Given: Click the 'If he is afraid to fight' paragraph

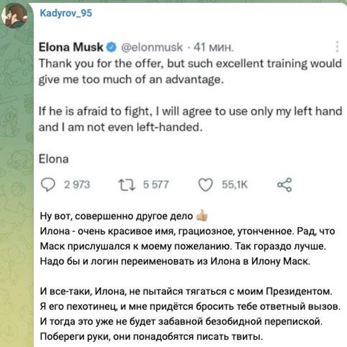Looking at the screenshot, I should click(x=190, y=119).
